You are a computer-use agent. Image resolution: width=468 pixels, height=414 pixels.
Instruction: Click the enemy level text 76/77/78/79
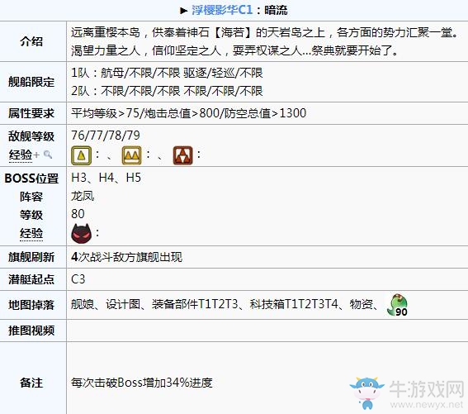point(106,136)
